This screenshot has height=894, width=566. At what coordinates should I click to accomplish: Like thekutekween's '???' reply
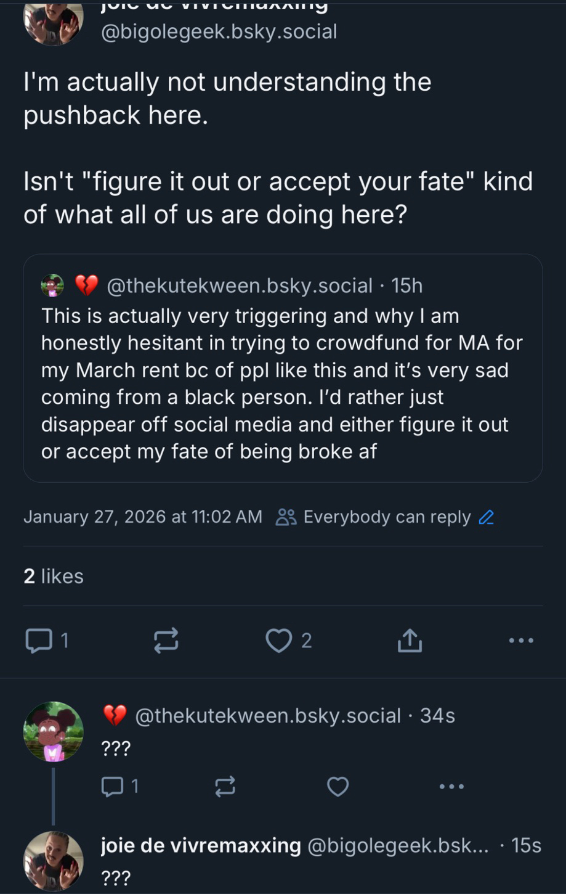(338, 786)
